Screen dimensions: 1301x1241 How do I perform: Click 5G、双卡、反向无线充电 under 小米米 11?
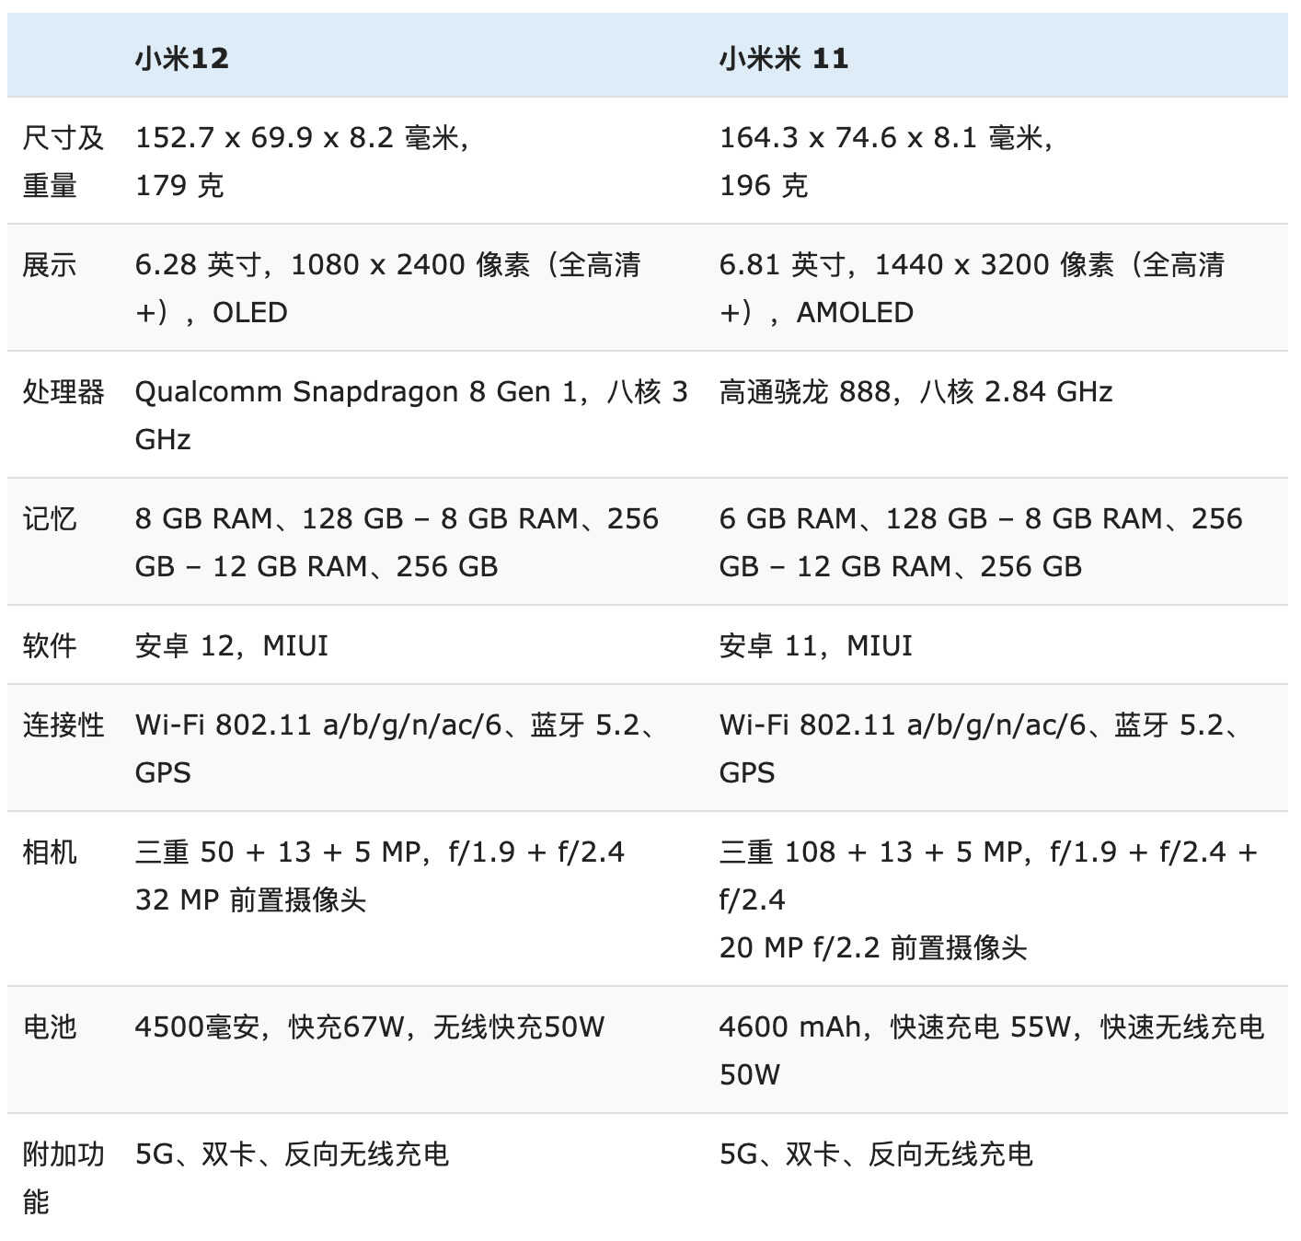876,1154
